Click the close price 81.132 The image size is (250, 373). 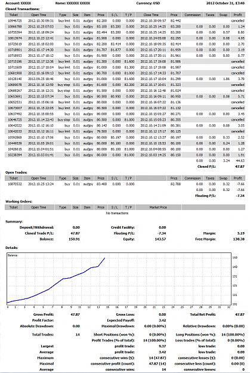(175, 108)
